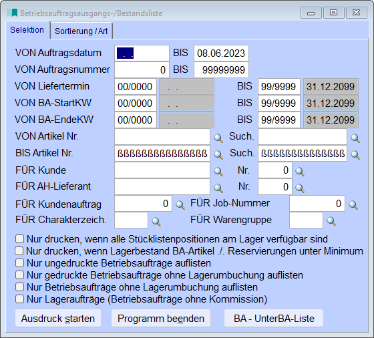Click the BIS Artikel Nr. input
The width and height of the screenshot is (374, 338).
(x=162, y=153)
